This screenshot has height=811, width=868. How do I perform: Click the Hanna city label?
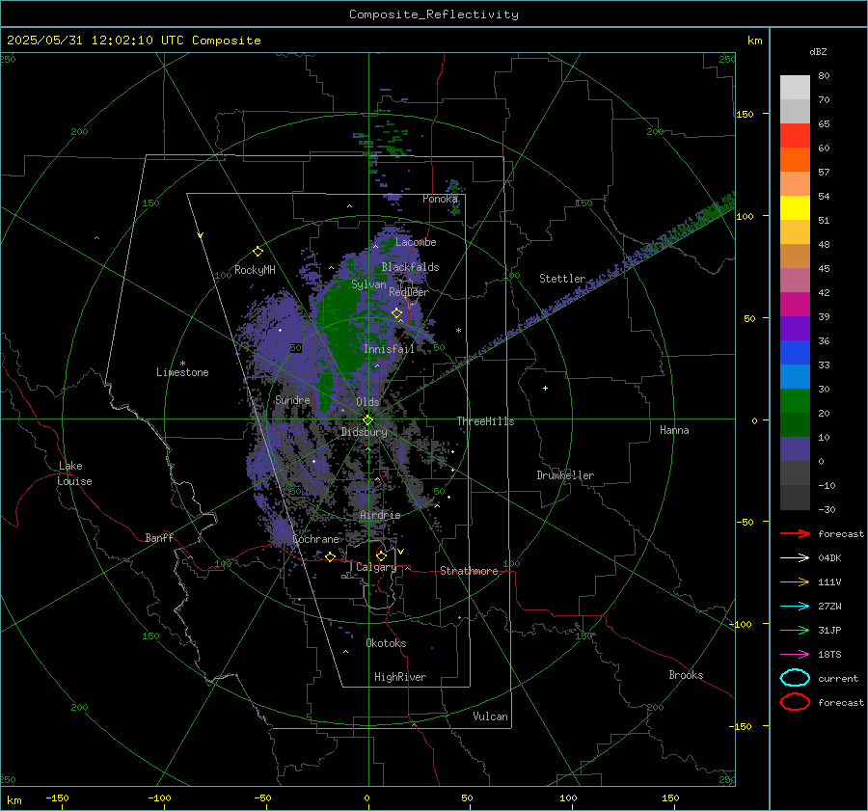coord(674,430)
